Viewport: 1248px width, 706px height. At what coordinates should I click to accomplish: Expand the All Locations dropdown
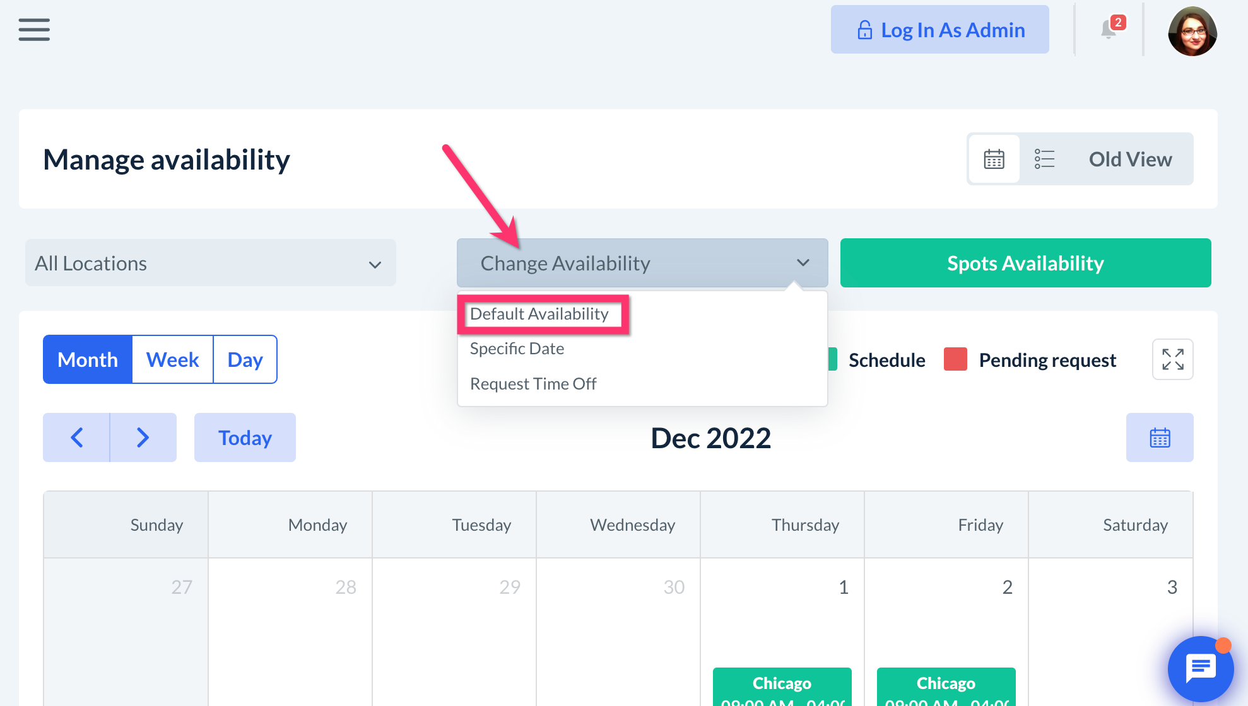[x=210, y=263]
